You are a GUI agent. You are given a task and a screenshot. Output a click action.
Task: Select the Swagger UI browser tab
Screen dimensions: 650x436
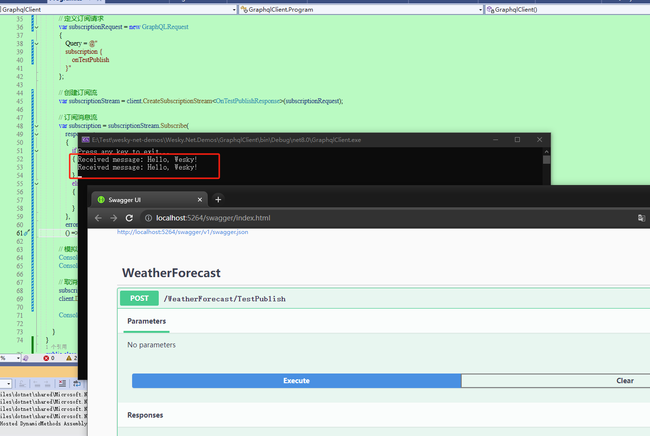(x=150, y=200)
